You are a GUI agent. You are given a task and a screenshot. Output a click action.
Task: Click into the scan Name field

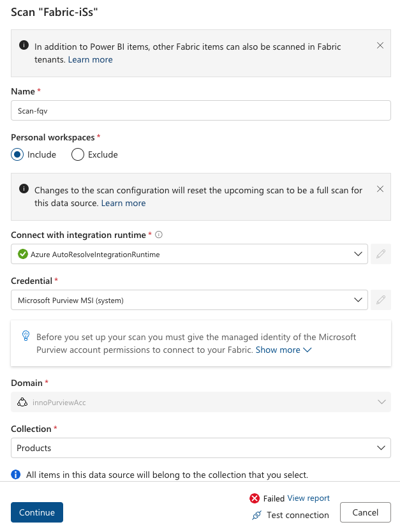point(201,110)
